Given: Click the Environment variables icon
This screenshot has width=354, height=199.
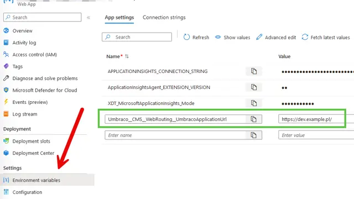Looking at the screenshot, I should pyautogui.click(x=6, y=180).
